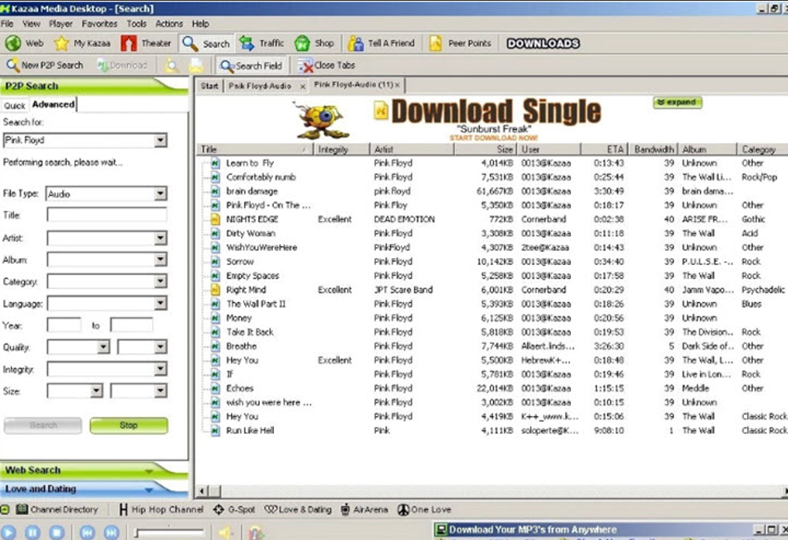Click the Year from field

[64, 325]
